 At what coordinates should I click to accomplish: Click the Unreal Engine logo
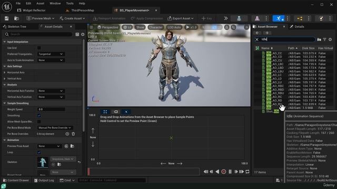(7, 7)
